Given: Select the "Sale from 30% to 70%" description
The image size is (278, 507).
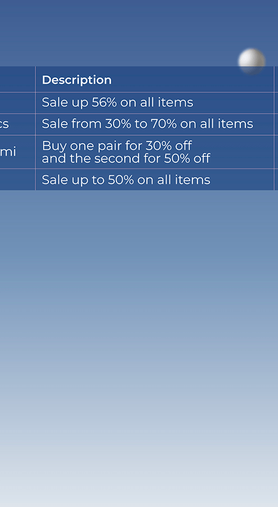Looking at the screenshot, I should click(147, 124).
